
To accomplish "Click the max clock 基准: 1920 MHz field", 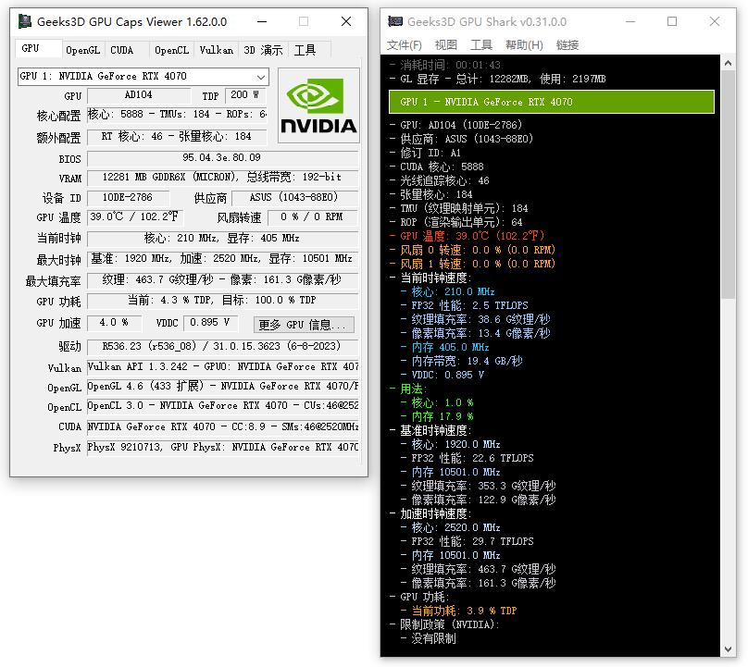I will point(222,259).
